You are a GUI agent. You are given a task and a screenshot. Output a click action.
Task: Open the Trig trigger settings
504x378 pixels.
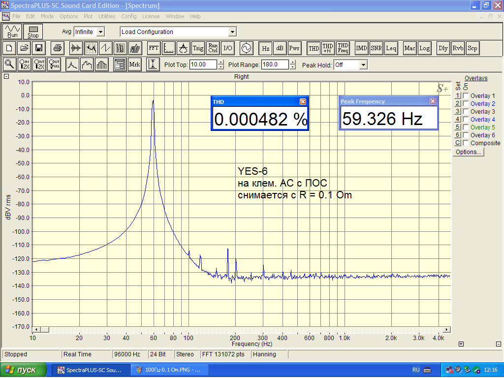click(x=198, y=48)
